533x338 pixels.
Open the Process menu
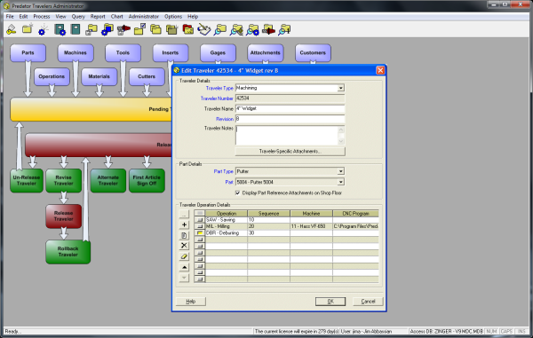pyautogui.click(x=42, y=16)
